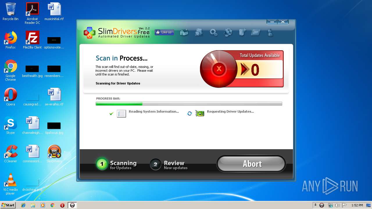This screenshot has height=209, width=372.
Task: Click the volume speaker tray icon
Action: [x=337, y=205]
